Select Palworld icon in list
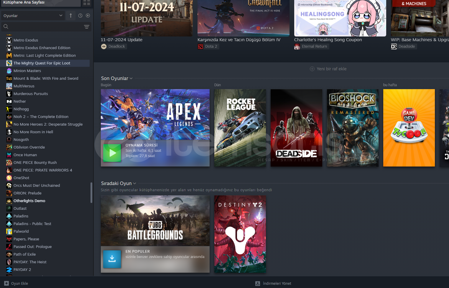The height and width of the screenshot is (288, 449). (9, 231)
